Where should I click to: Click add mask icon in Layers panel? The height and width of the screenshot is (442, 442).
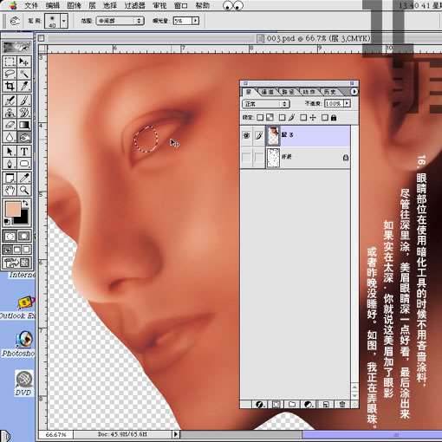click(x=276, y=405)
